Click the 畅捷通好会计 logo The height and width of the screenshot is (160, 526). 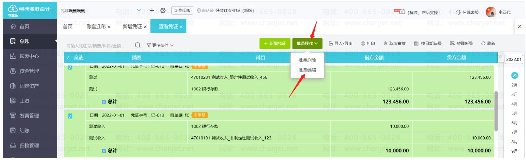pos(29,10)
